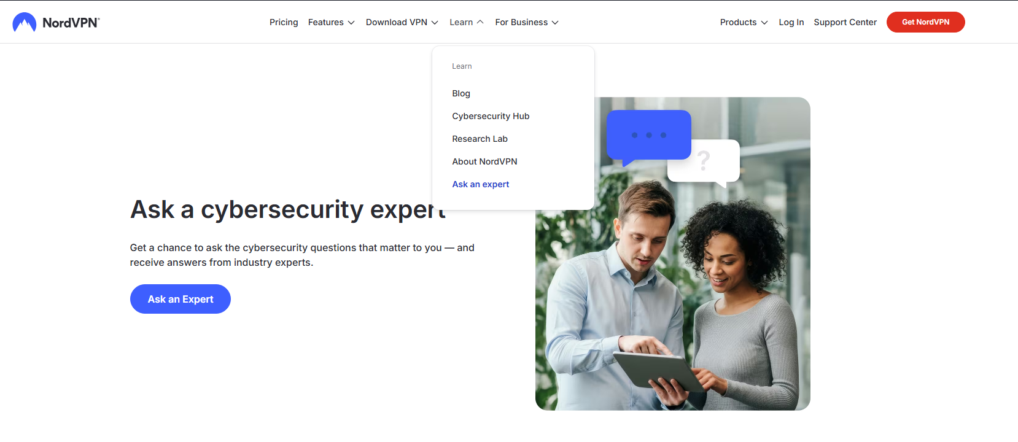
Task: Open Cybersecurity Hub from the menu
Action: [491, 116]
